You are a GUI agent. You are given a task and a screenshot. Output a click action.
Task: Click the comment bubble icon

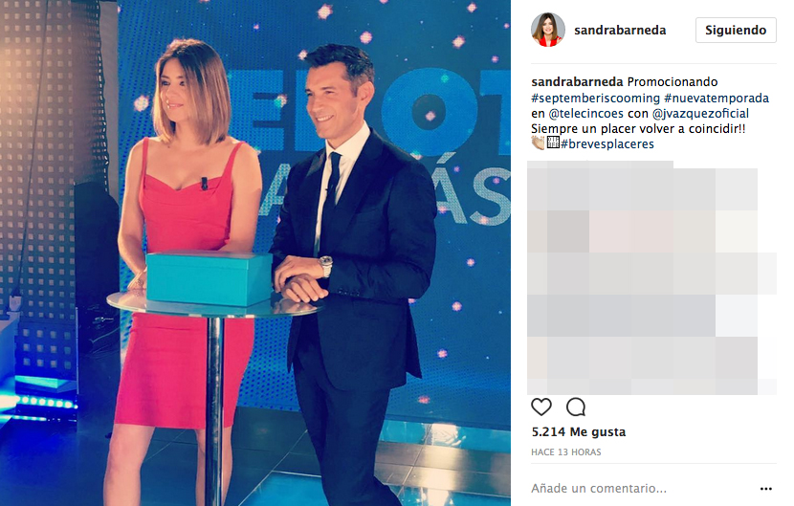pos(576,407)
